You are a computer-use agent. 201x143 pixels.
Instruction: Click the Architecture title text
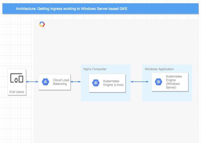[x=72, y=9]
